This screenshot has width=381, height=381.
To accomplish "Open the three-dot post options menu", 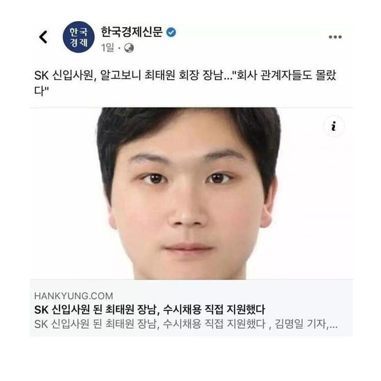I will point(335,37).
